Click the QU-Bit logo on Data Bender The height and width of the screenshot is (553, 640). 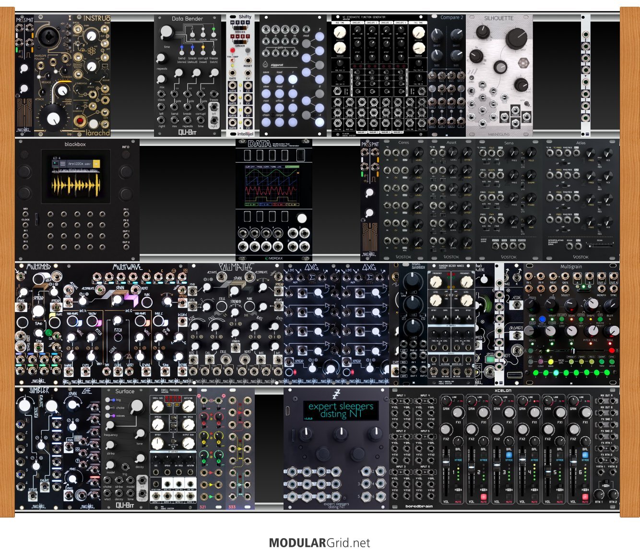coord(187,132)
